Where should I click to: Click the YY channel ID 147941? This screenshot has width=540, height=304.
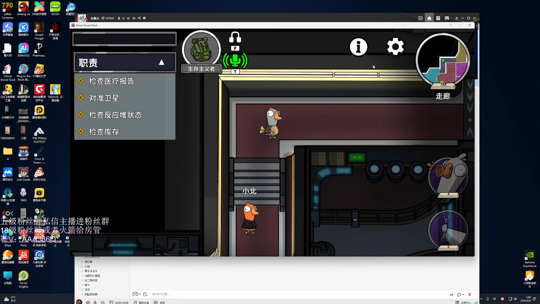(x=108, y=18)
